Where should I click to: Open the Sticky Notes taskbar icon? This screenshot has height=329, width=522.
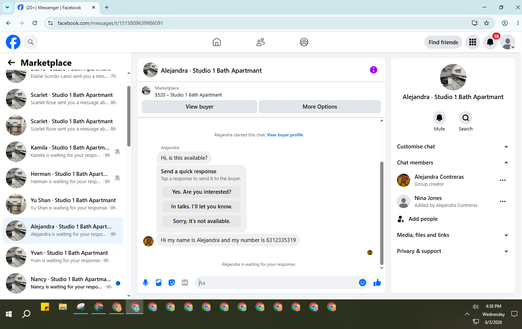pos(45,307)
